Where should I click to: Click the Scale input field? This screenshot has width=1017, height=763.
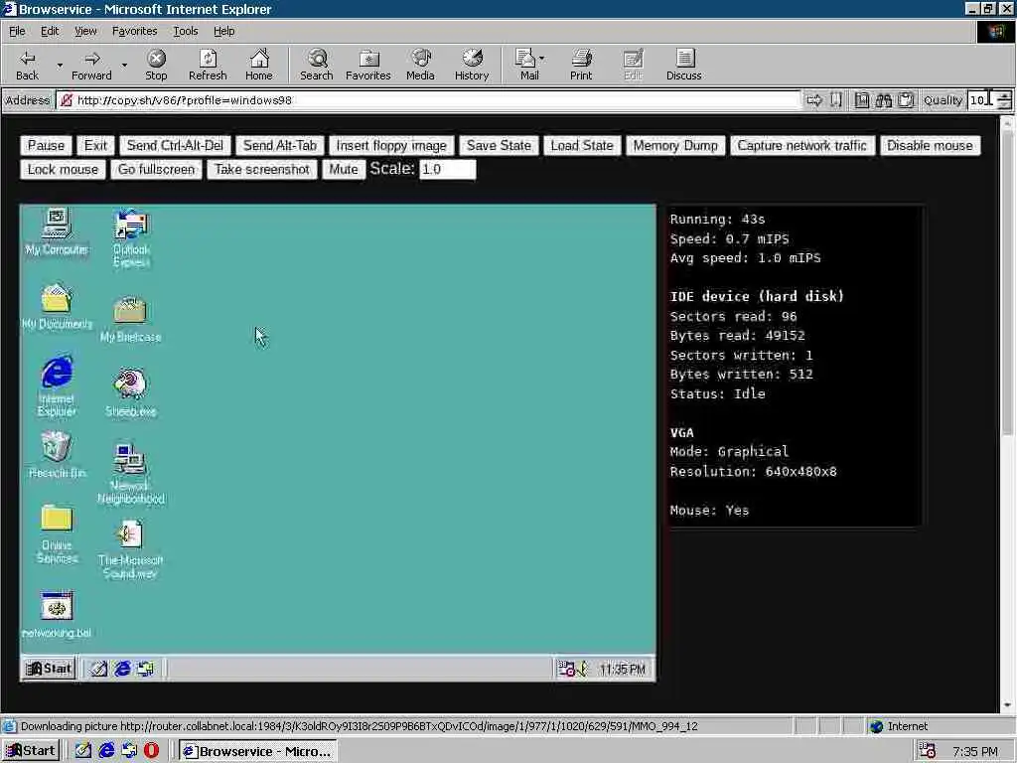(x=448, y=169)
